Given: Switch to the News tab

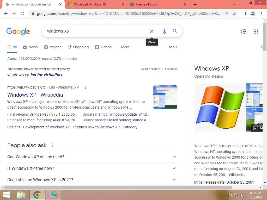Looking at the screenshot, I should 30,47.
